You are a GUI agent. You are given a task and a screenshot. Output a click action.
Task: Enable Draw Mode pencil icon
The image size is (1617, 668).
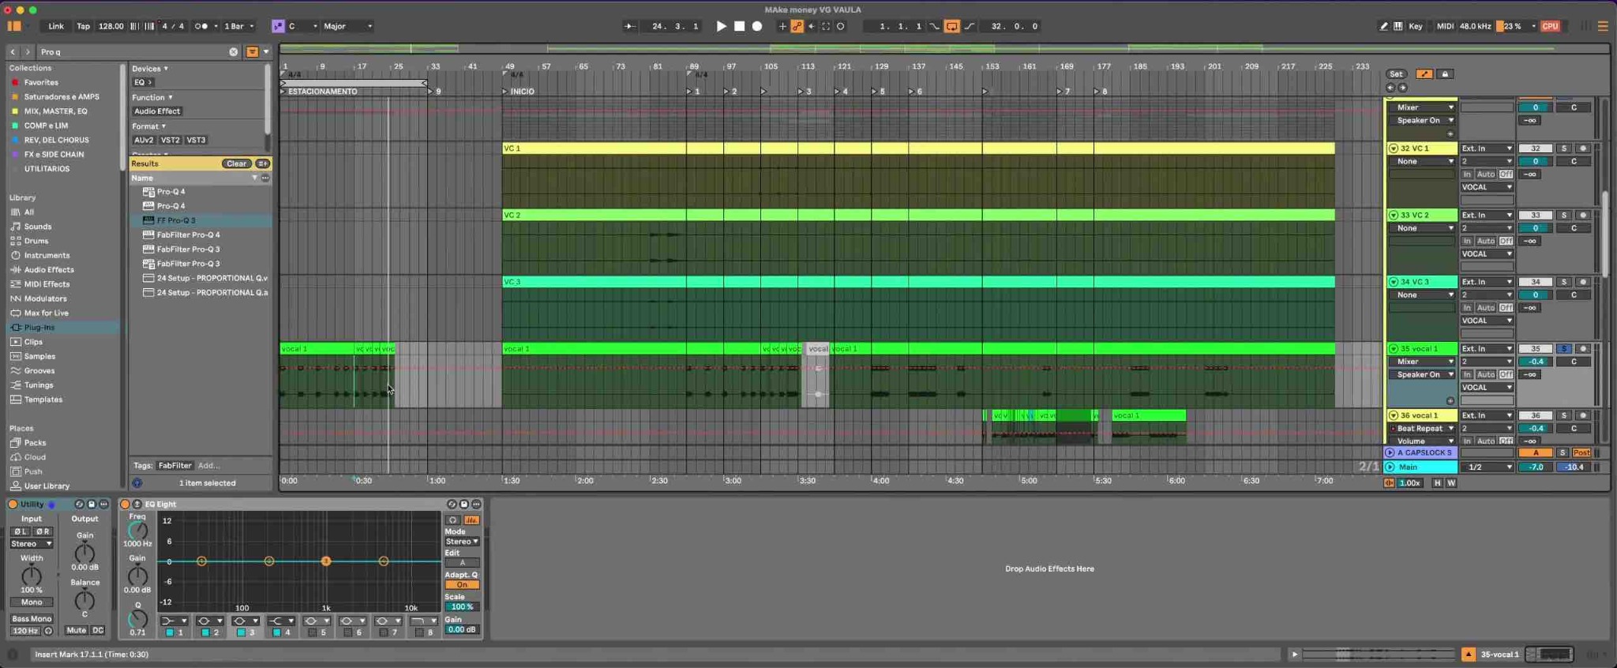1384,26
